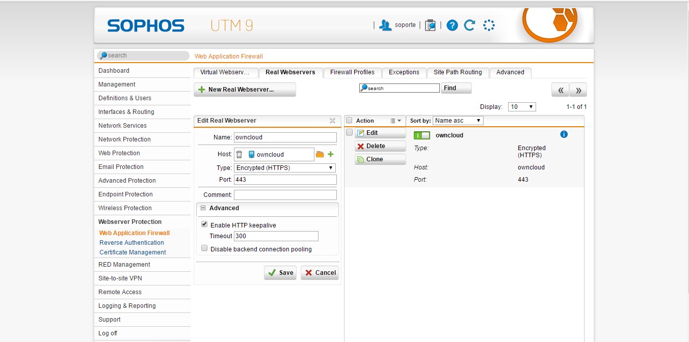The height and width of the screenshot is (342, 689).
Task: Focus the webserver list search box
Action: 400,88
